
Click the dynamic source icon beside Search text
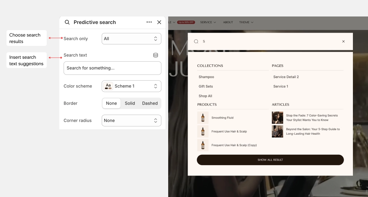pos(156,55)
